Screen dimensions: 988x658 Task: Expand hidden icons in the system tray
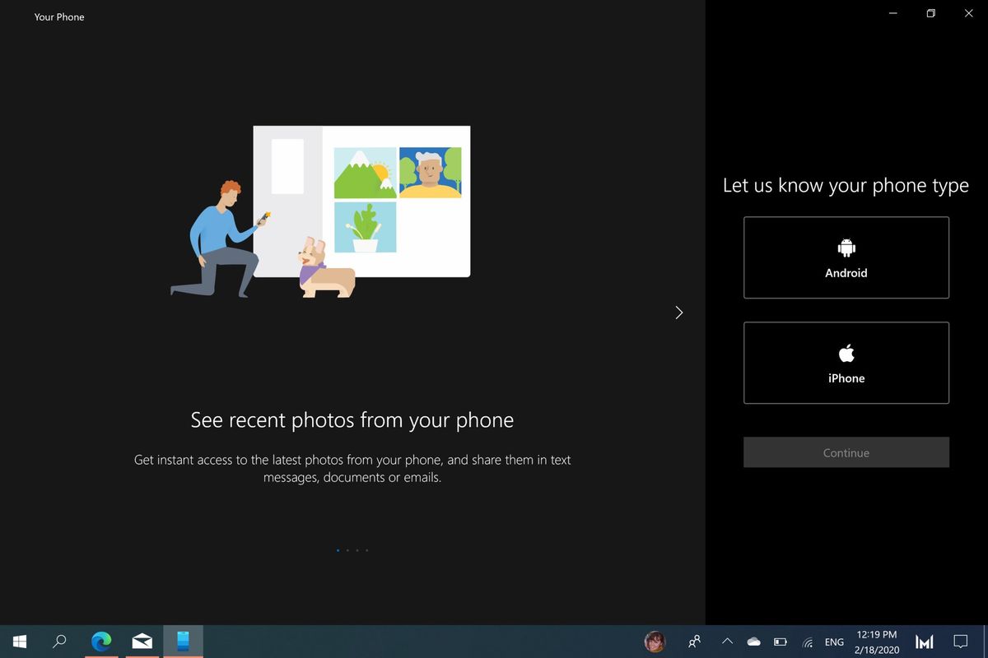click(x=727, y=641)
